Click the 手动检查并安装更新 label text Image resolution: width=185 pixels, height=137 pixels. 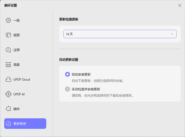(86, 89)
